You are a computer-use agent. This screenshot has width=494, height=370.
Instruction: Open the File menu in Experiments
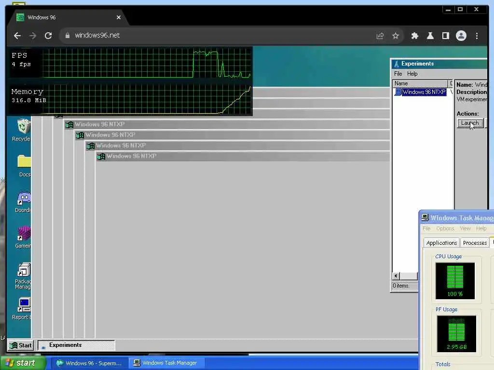coord(398,74)
